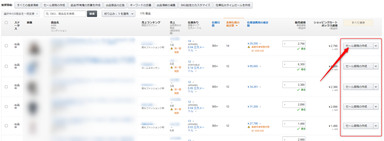384x141 pixels.
Task: Expand the chevron next to ¥34,261
Action: coord(260,87)
